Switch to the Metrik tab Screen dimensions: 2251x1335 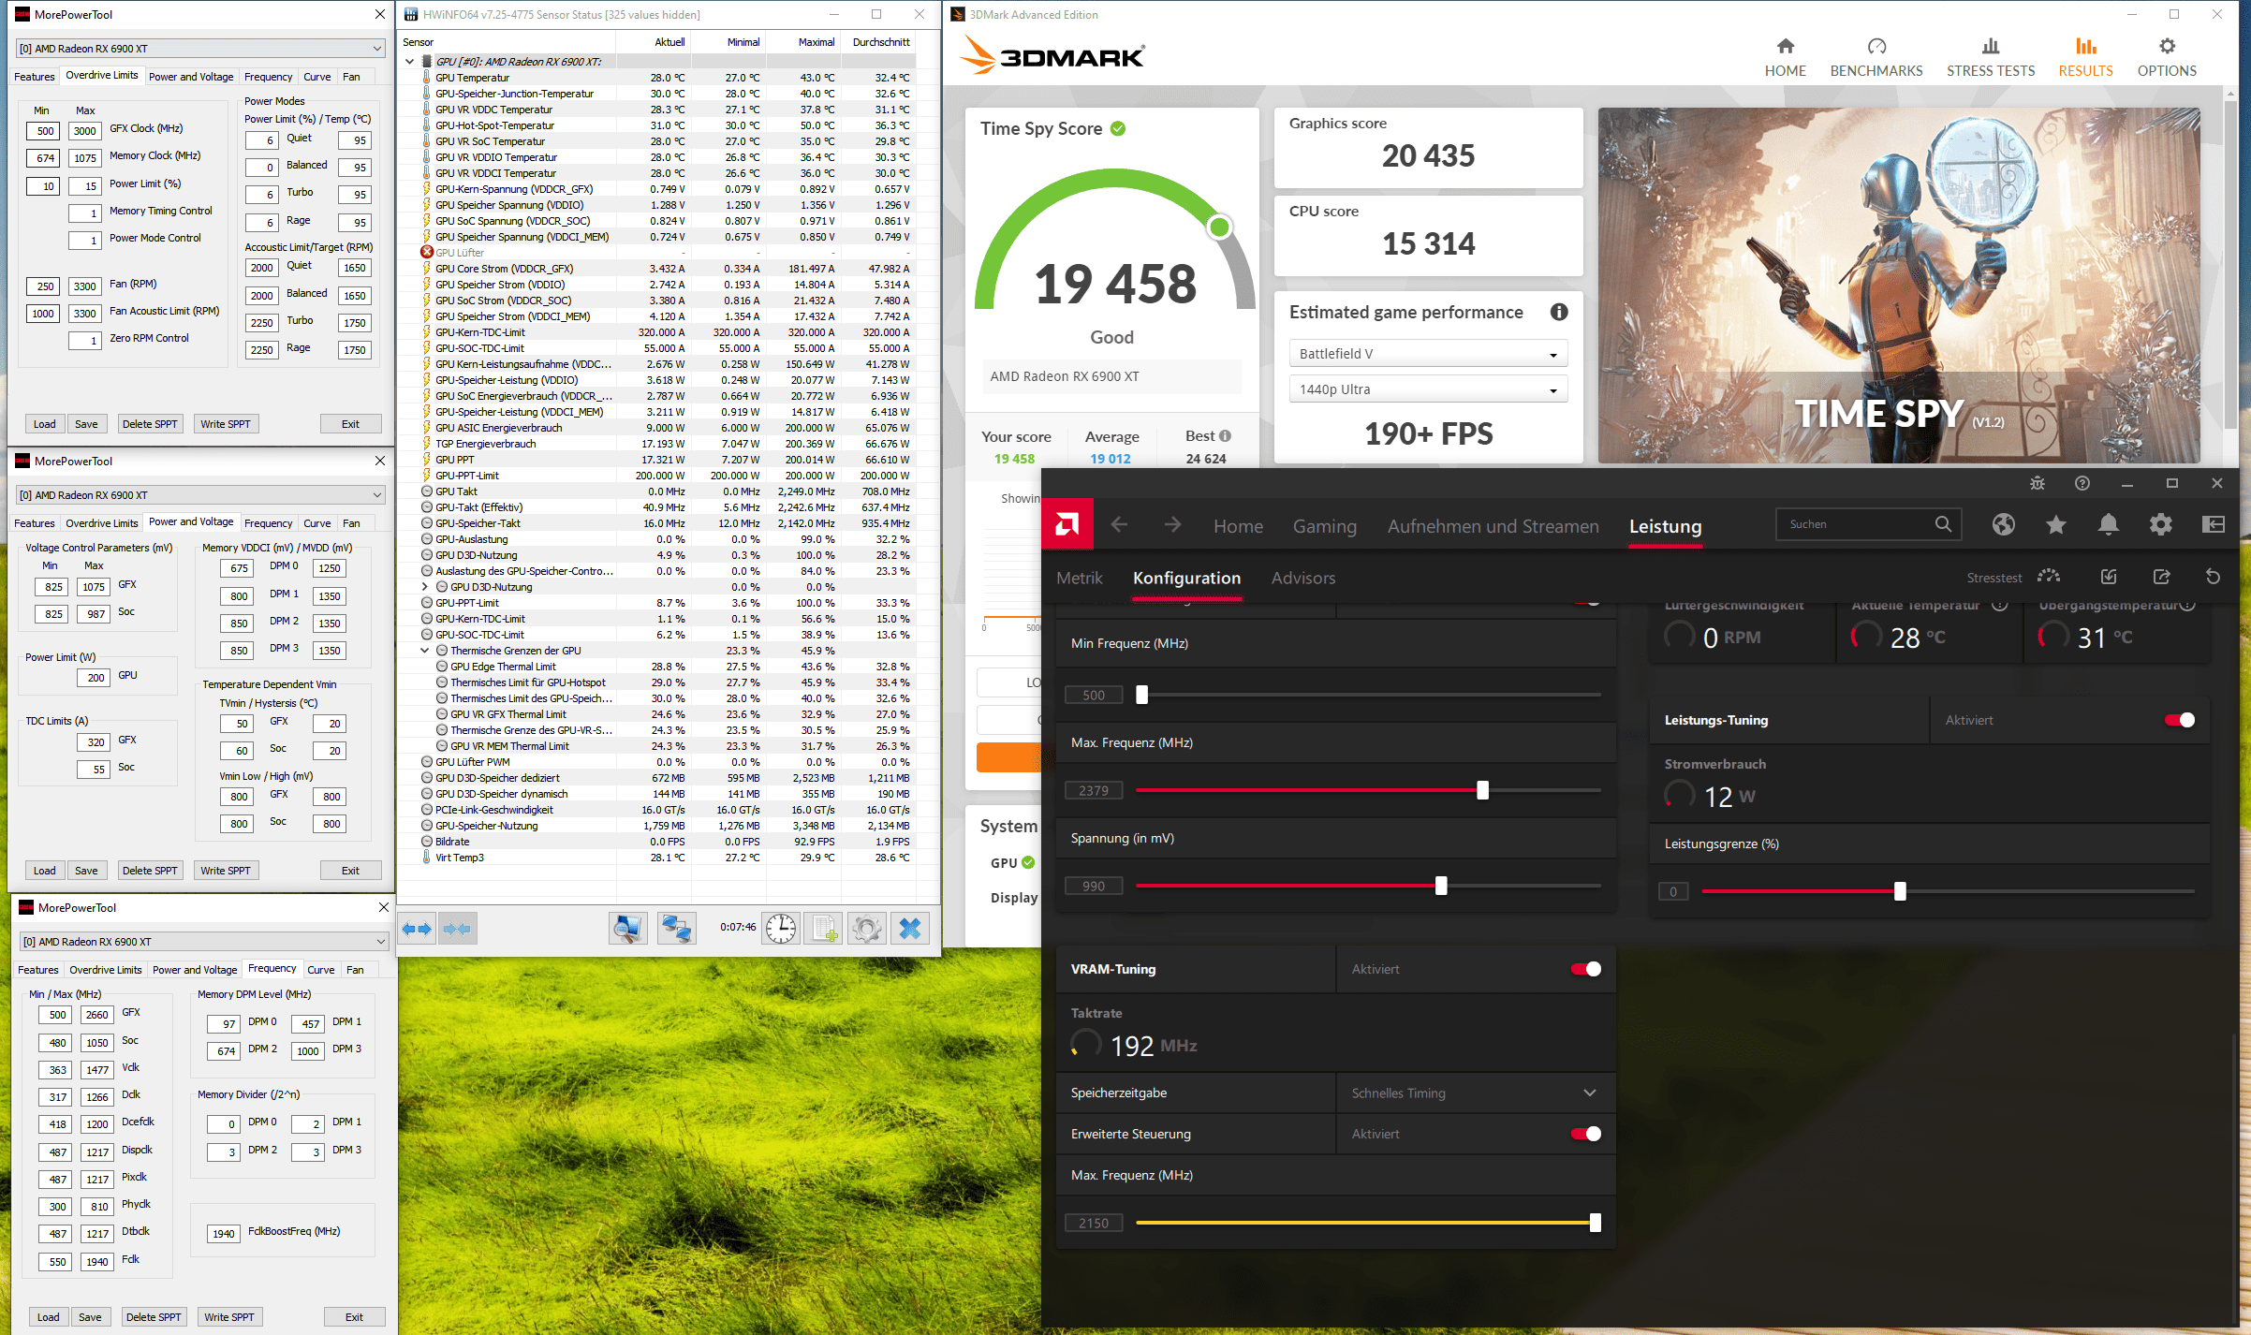click(1079, 578)
